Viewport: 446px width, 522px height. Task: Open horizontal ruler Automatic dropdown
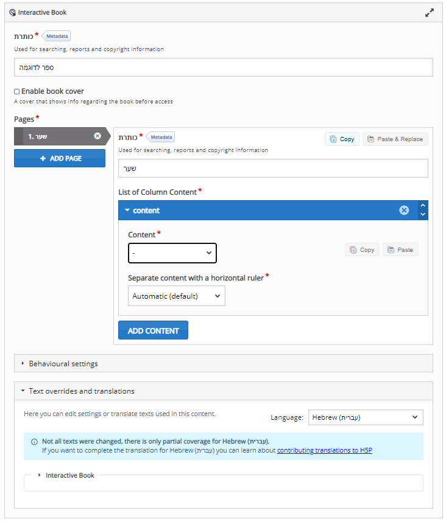(x=176, y=296)
